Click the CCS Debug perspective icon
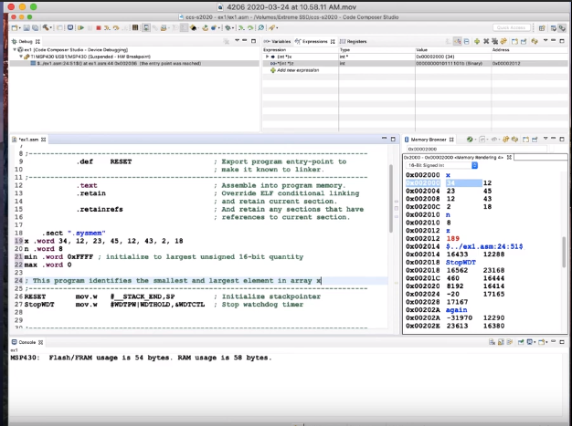The width and height of the screenshot is (572, 426). coord(562,28)
